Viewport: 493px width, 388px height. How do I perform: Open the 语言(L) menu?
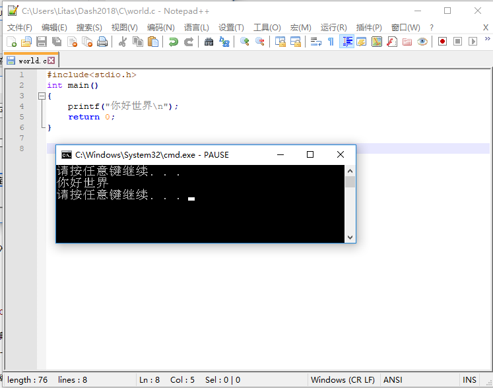coord(196,28)
